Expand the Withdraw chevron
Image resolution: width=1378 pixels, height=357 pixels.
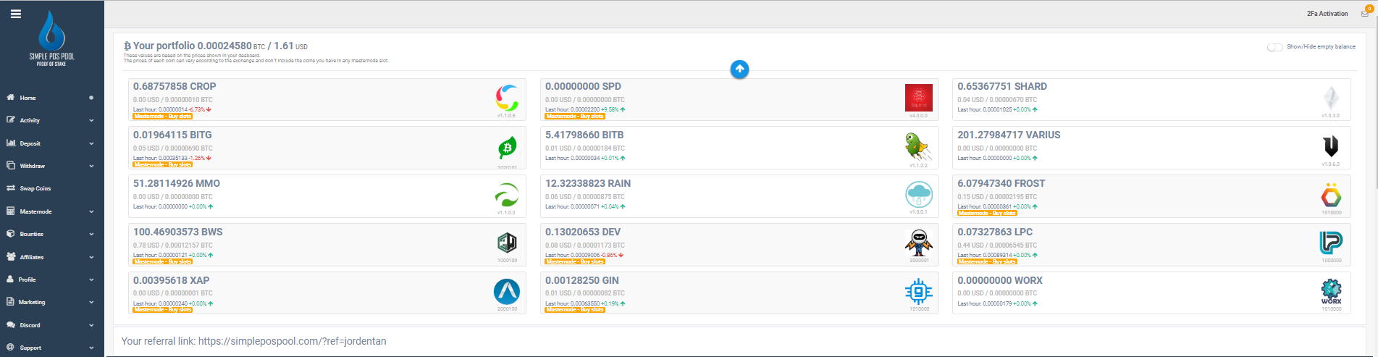click(x=91, y=166)
